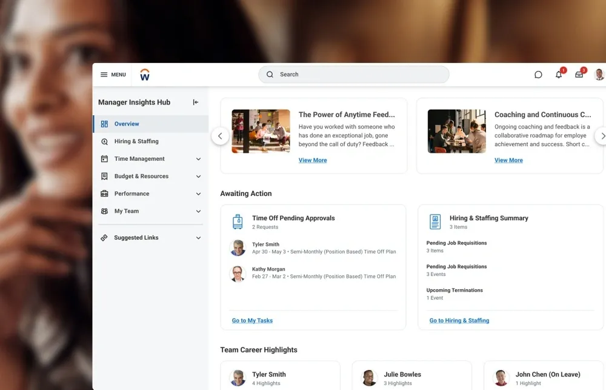Open the hamburger MENU icon
The image size is (606, 390).
[x=105, y=74]
